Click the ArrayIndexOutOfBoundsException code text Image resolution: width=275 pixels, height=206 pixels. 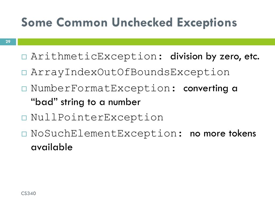(x=130, y=72)
